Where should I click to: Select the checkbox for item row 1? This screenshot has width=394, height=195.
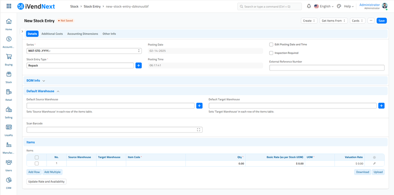tap(37, 163)
